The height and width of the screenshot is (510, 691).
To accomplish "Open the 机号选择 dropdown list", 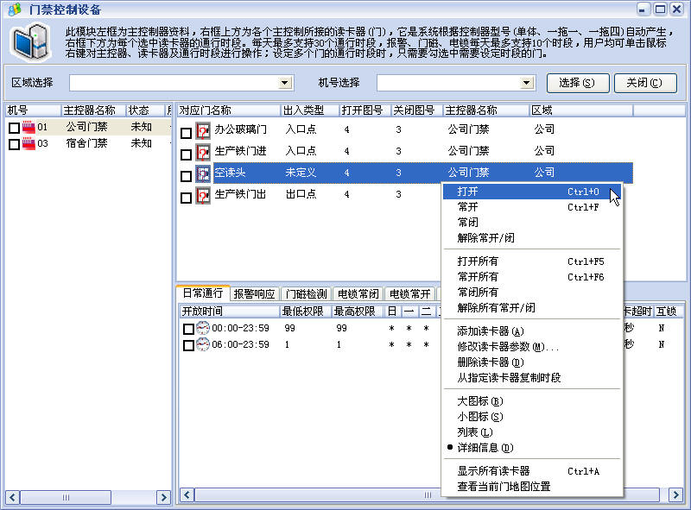I will (x=527, y=83).
